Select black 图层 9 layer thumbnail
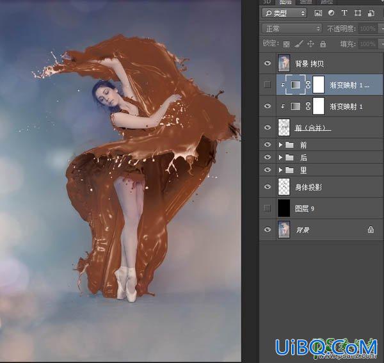384x363 pixels. pos(284,208)
